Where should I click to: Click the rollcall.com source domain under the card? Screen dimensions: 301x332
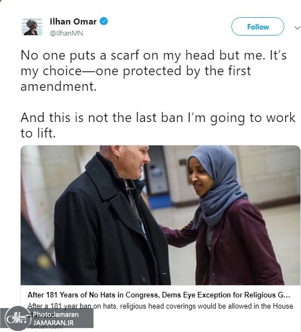(x=45, y=326)
